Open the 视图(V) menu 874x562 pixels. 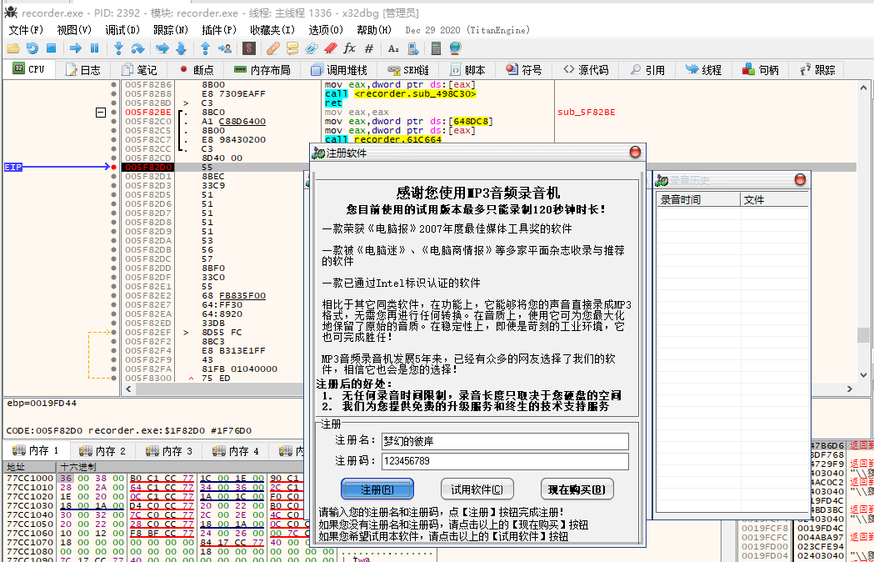pos(74,30)
